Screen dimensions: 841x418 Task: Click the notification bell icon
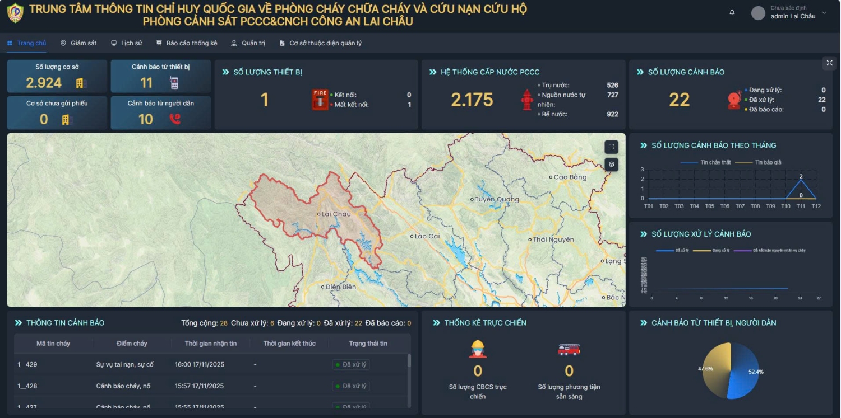732,12
